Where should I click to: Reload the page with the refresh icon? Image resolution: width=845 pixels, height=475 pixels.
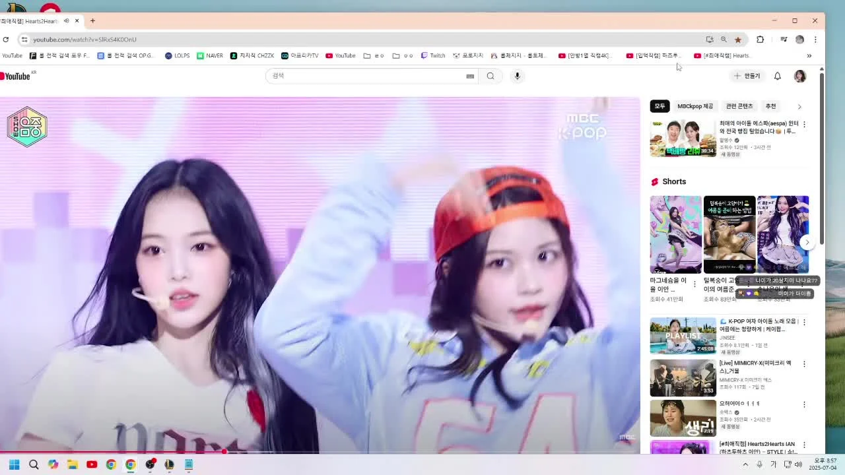(x=6, y=40)
